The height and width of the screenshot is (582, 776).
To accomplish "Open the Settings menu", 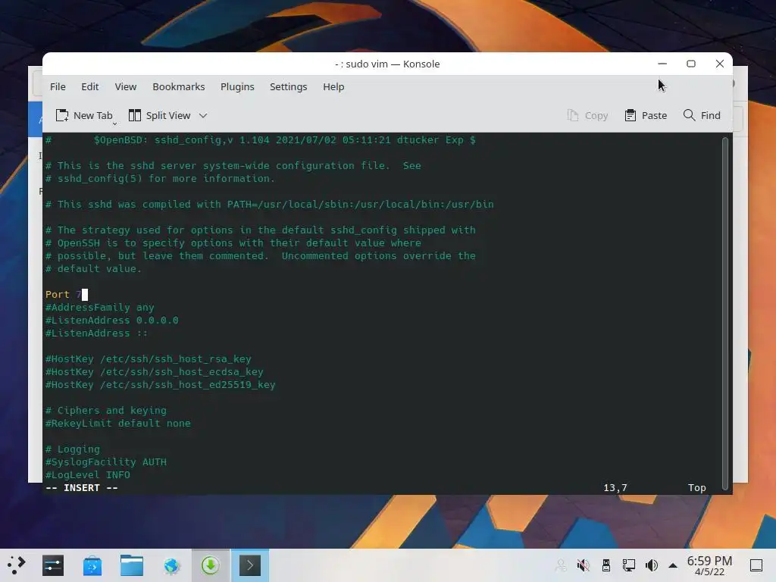I will 288,86.
